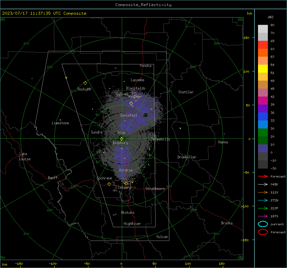287x268 pixels.
Task: Pick the green 22JP arrow legend icon
Action: pyautogui.click(x=263, y=208)
